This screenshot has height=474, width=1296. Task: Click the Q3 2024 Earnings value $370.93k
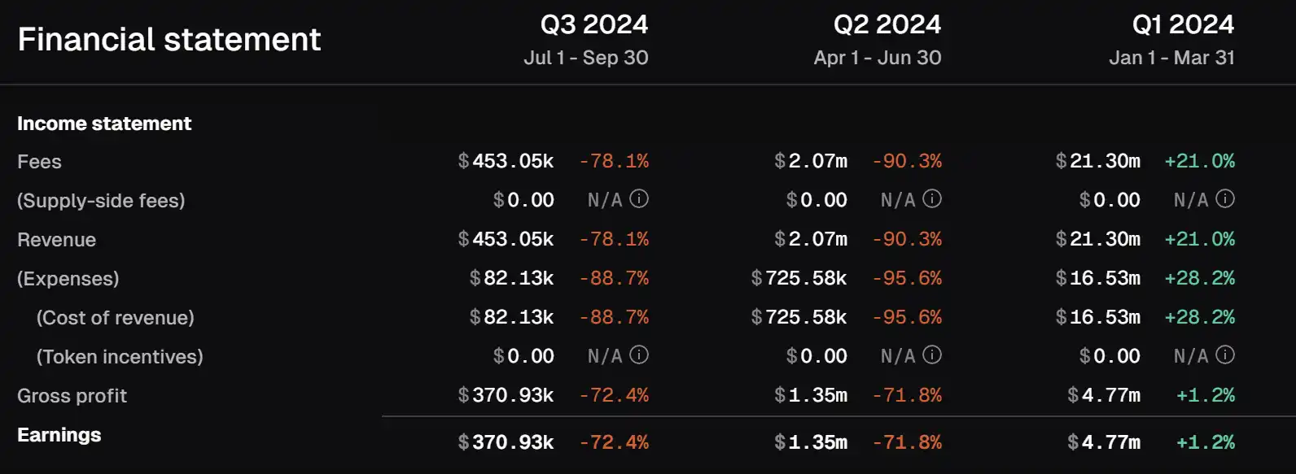506,442
